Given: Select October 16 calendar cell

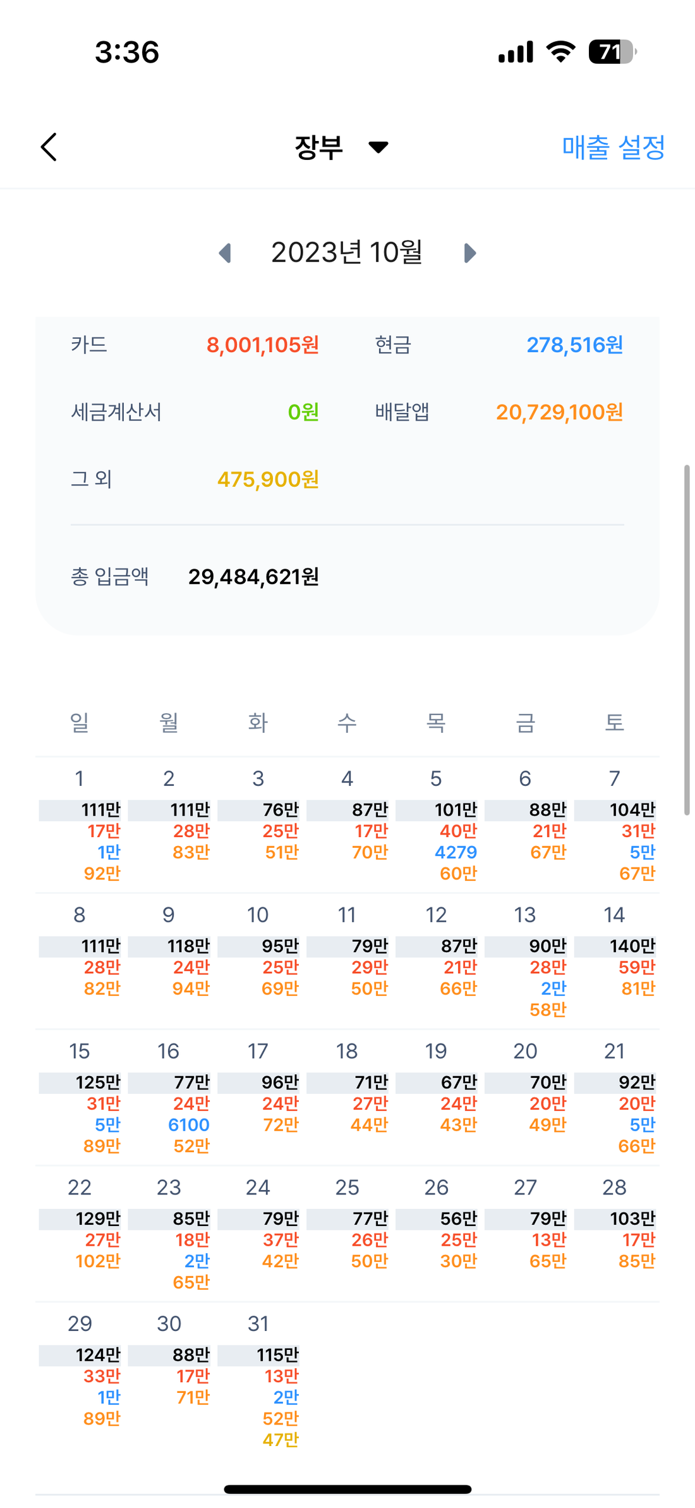Looking at the screenshot, I should coord(169,1097).
